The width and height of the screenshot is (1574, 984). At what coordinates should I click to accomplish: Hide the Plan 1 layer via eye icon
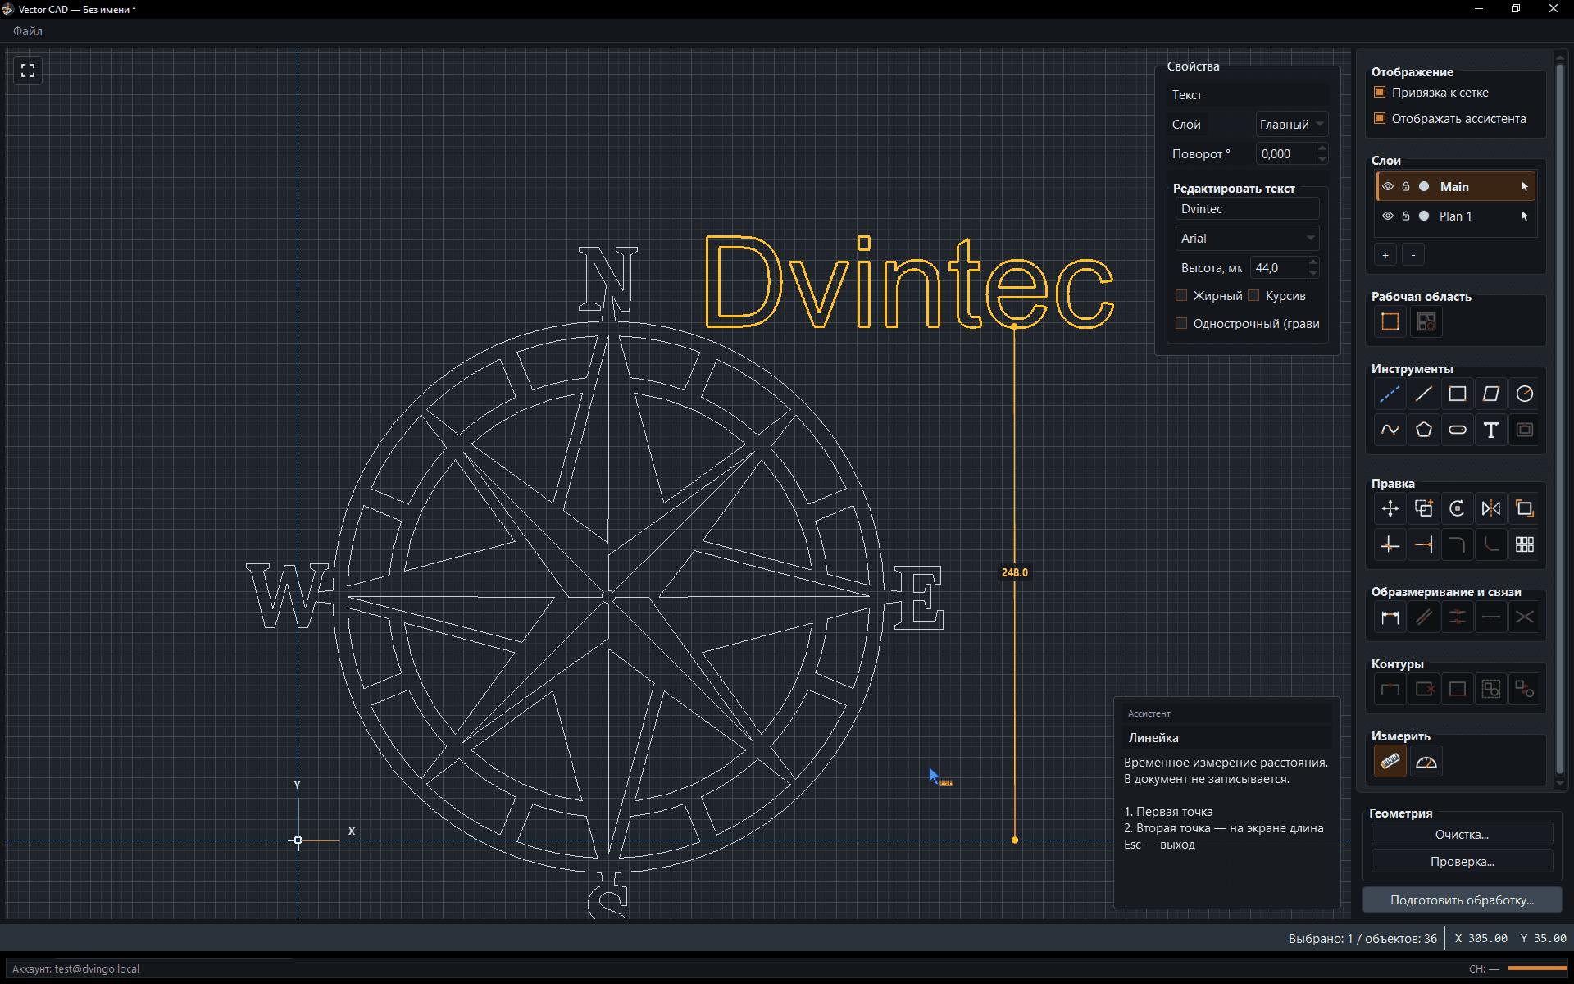1388,216
